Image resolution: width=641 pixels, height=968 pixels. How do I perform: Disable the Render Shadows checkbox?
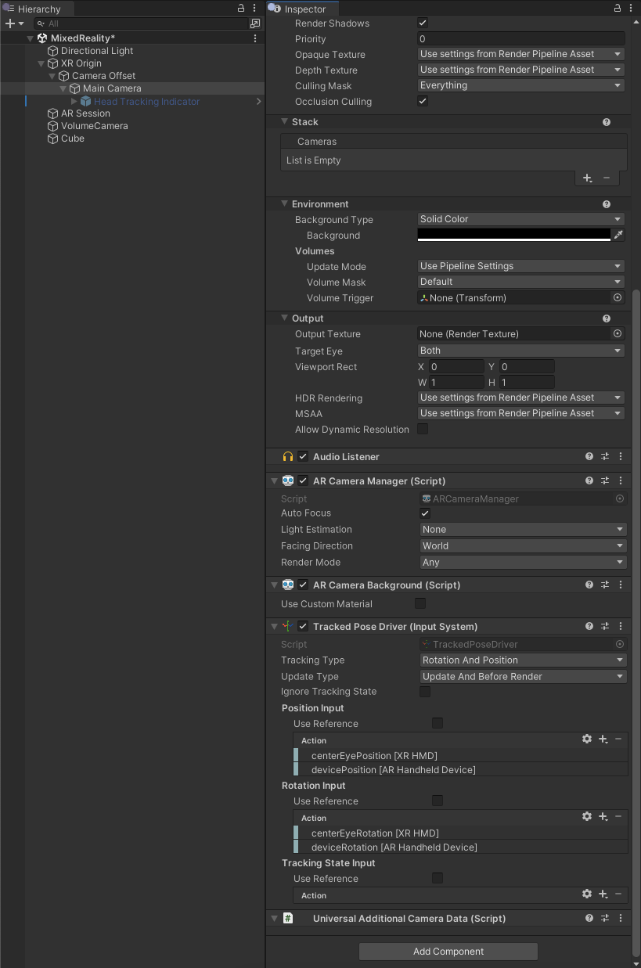click(x=423, y=23)
